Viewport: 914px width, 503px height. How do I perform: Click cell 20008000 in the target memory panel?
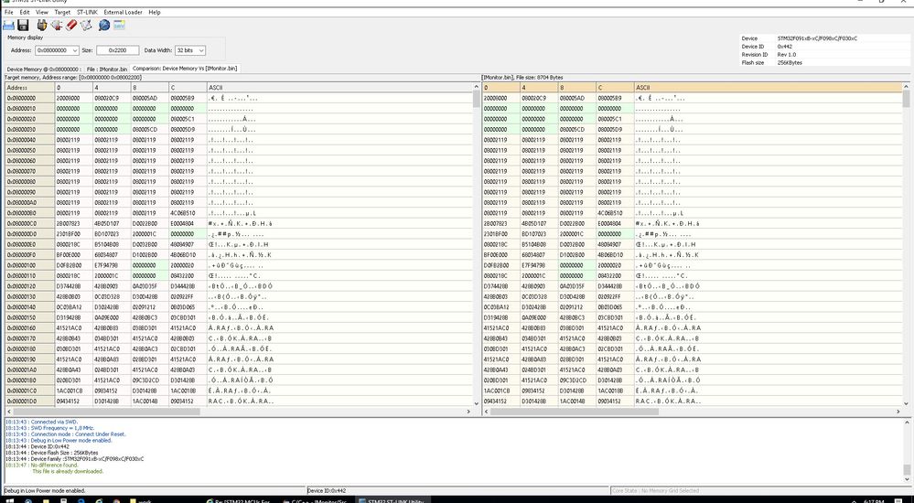coord(73,98)
